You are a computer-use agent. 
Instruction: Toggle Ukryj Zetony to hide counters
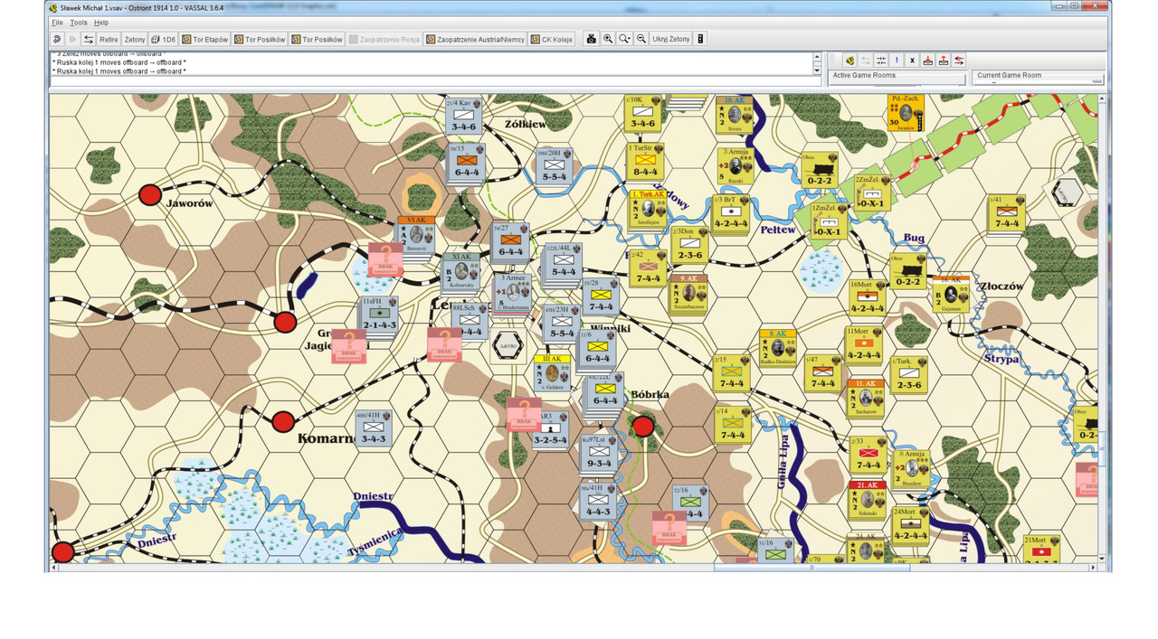pyautogui.click(x=670, y=39)
